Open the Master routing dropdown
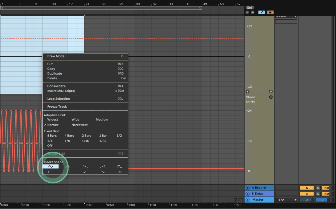Screen dimensions: 336x209 point(286,17)
